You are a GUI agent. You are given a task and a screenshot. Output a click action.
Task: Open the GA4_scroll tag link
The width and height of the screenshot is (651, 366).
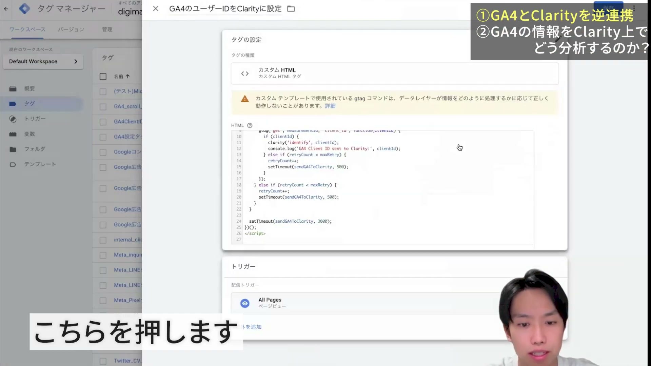pos(127,106)
